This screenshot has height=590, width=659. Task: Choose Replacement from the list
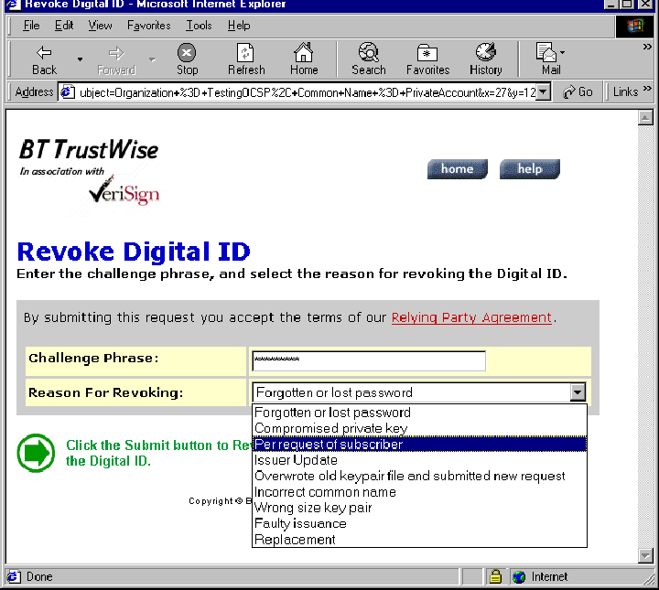click(x=419, y=540)
